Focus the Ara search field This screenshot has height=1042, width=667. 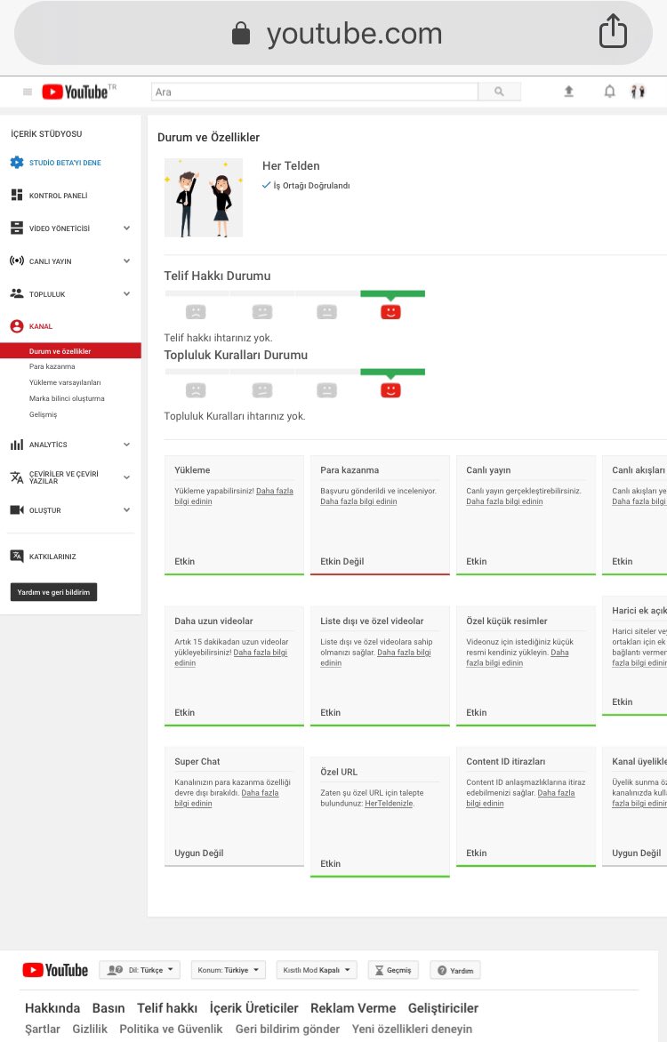[x=315, y=92]
